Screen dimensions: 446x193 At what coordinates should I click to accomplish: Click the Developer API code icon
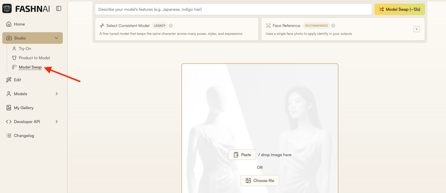coord(9,122)
